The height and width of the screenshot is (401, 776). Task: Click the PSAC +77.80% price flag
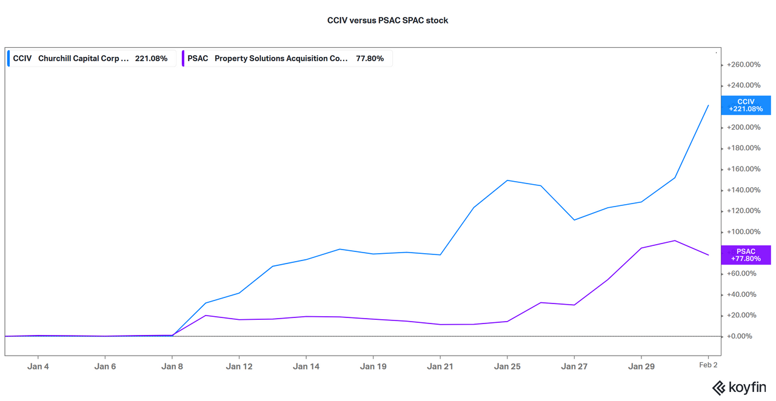pyautogui.click(x=745, y=254)
